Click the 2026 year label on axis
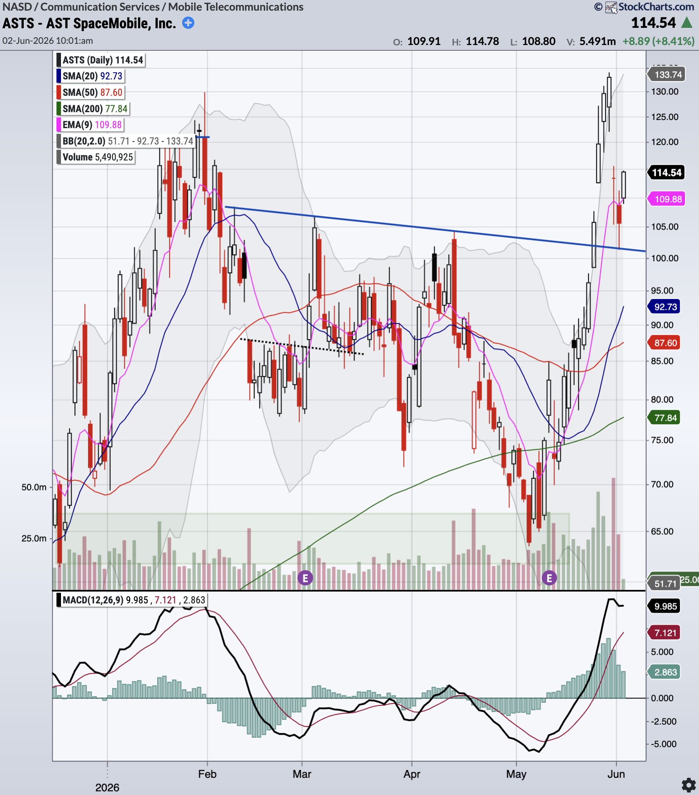699x795 pixels. pos(107,788)
